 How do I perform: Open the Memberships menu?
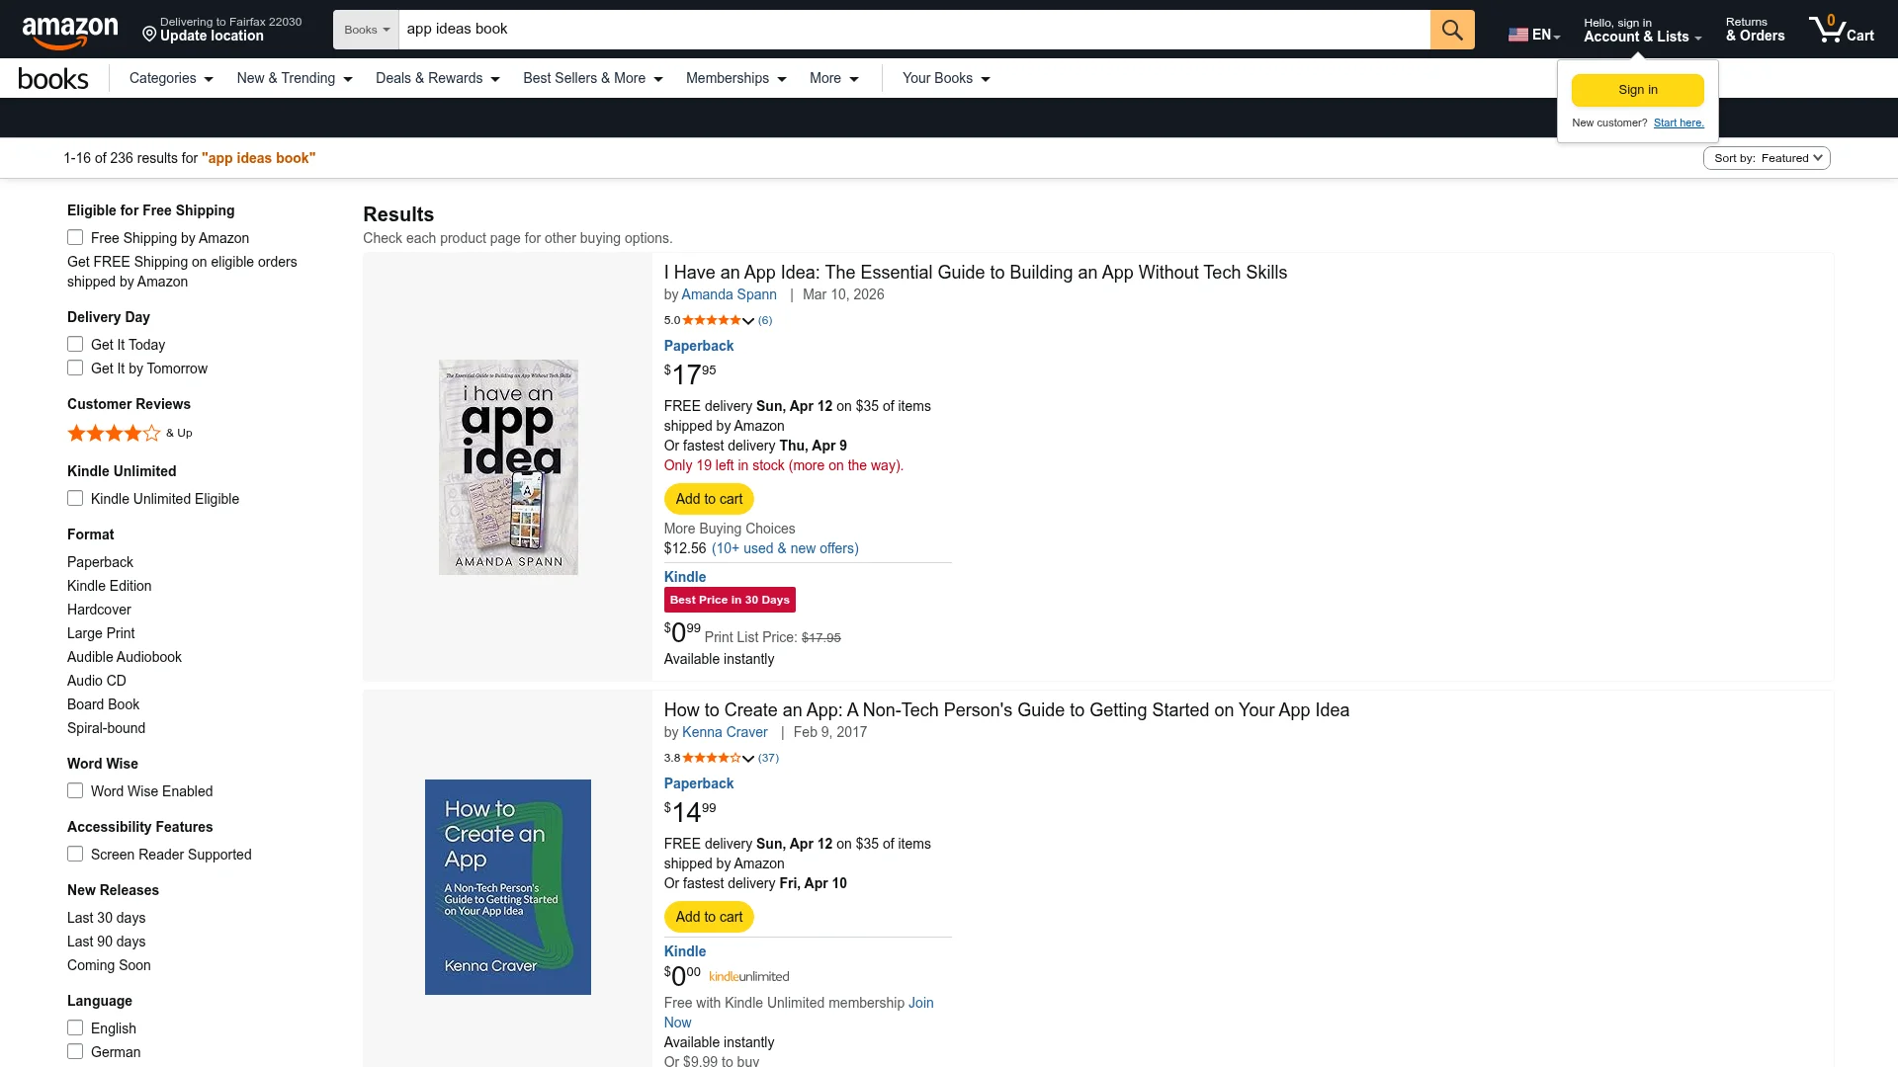(x=735, y=78)
